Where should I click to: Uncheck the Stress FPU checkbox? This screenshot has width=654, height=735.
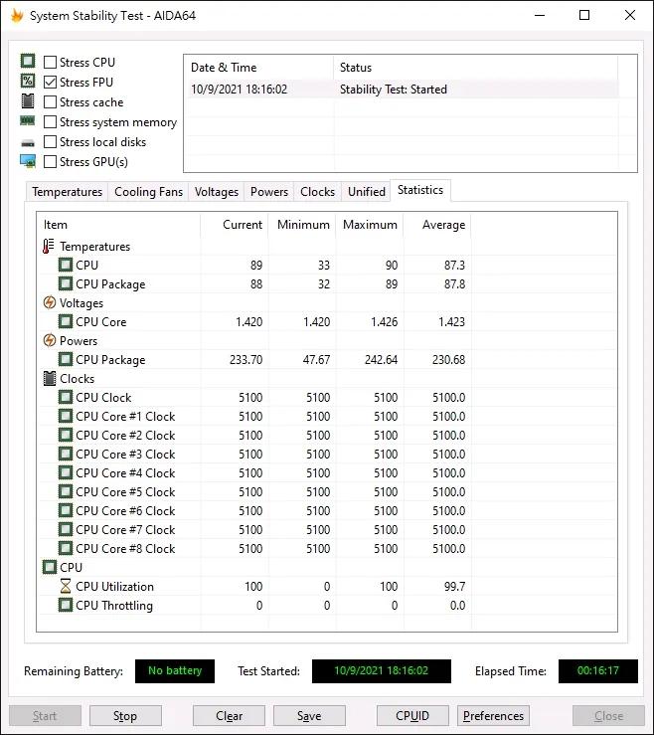50,82
